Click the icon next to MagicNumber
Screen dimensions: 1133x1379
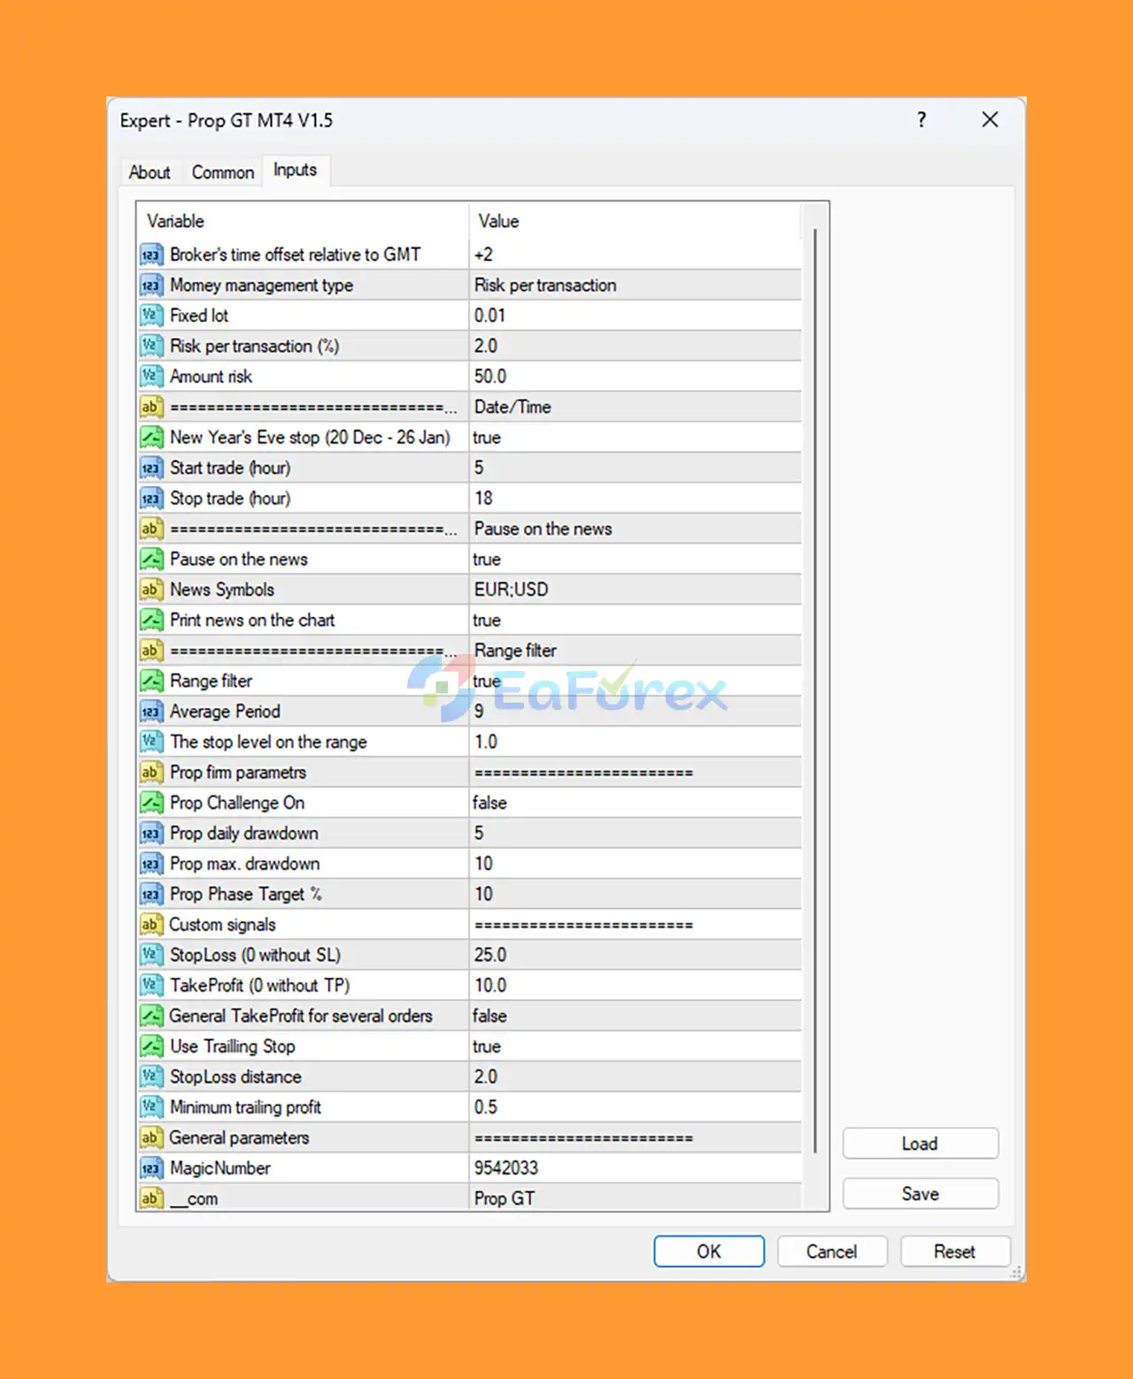151,1168
